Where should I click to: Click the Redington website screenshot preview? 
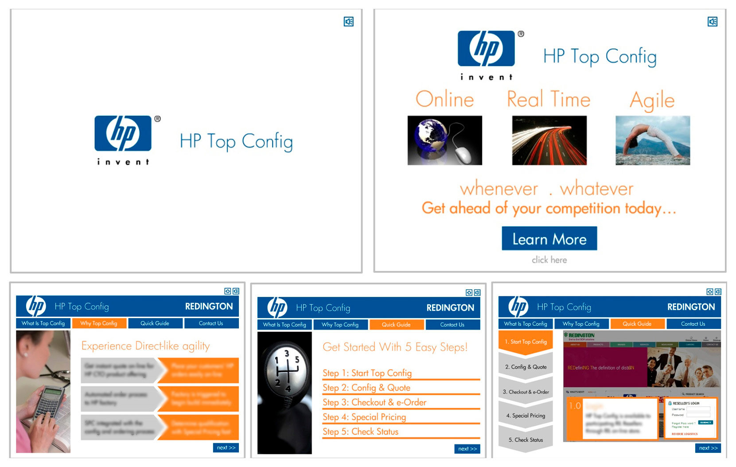click(642, 386)
